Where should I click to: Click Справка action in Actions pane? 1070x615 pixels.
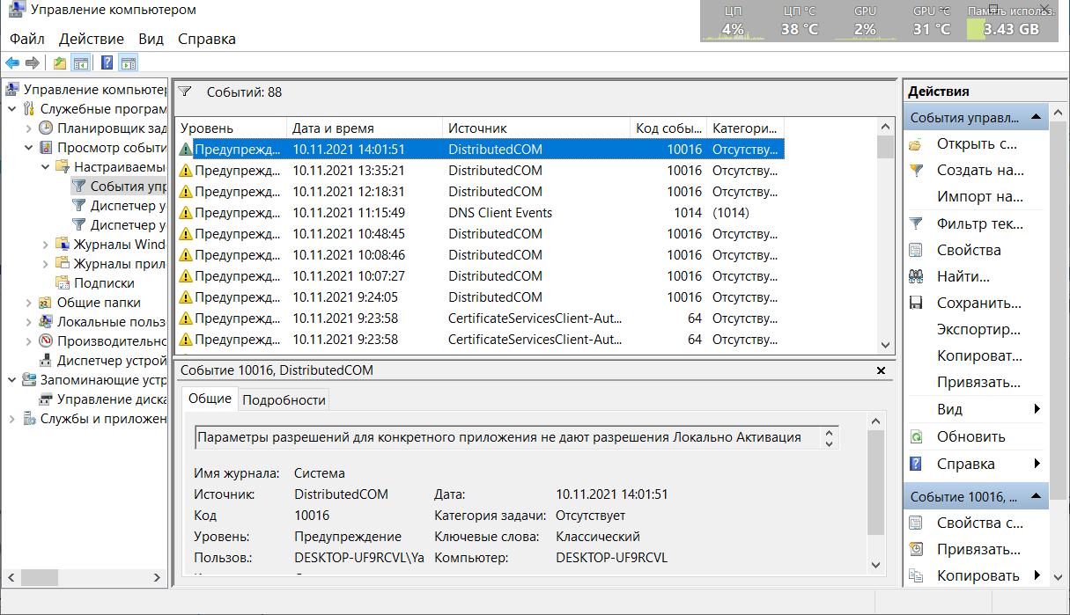point(966,464)
